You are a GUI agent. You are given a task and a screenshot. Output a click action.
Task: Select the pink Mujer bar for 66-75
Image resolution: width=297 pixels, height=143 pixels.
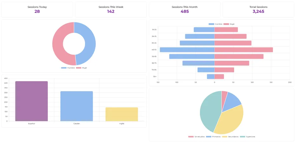pyautogui.click(x=232, y=63)
